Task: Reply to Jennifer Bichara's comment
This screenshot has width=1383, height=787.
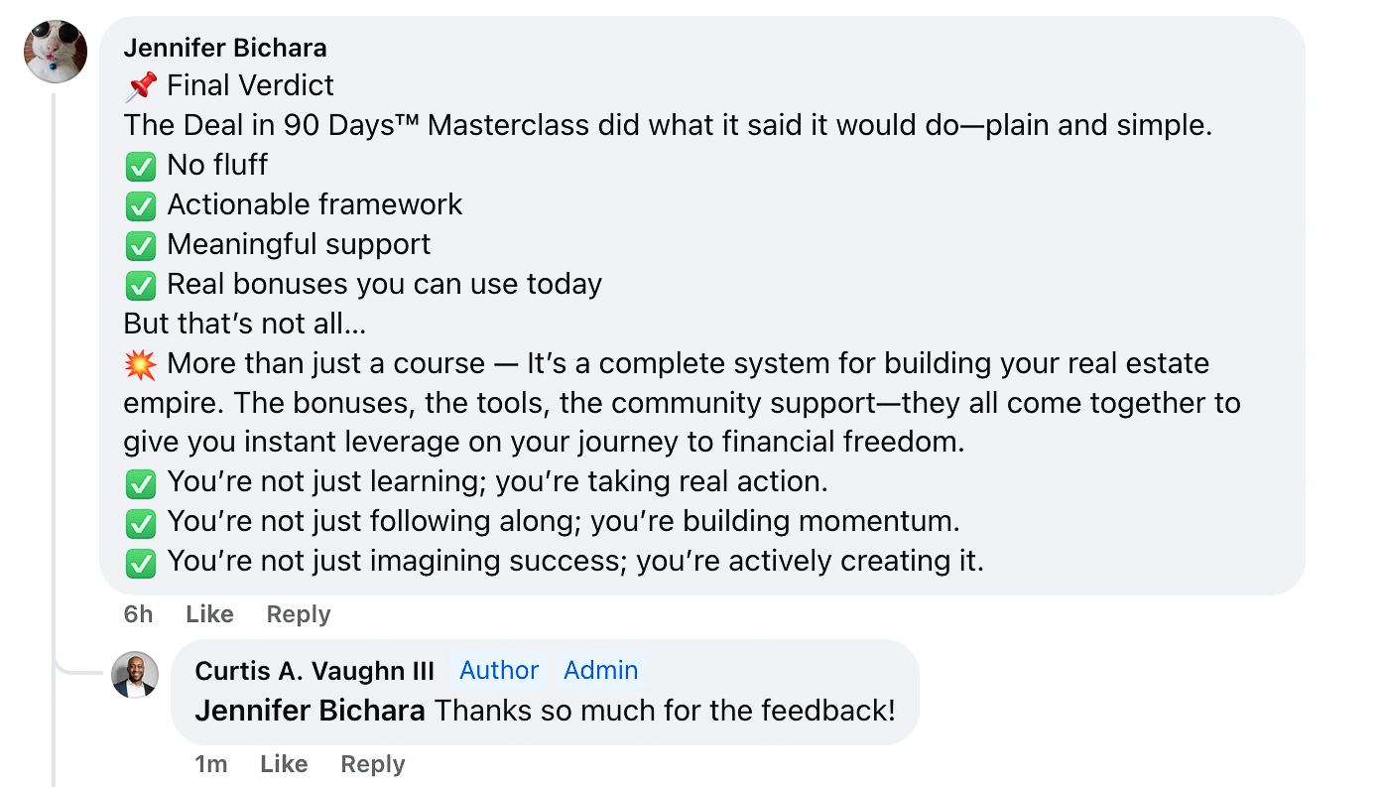Action: tap(299, 614)
